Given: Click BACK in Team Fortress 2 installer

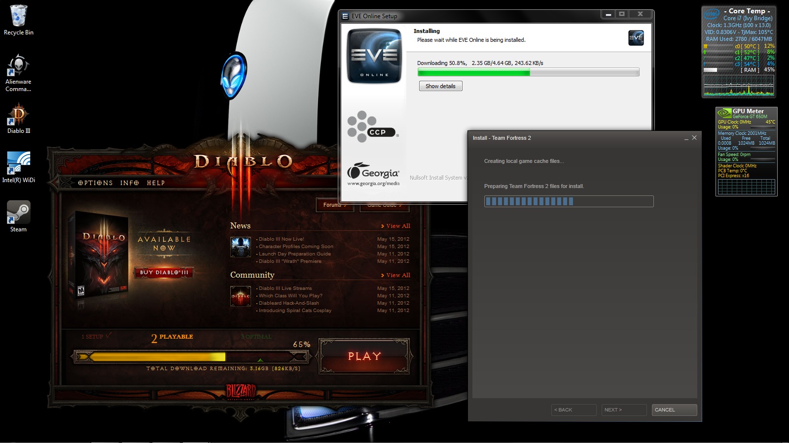Looking at the screenshot, I should click(574, 410).
